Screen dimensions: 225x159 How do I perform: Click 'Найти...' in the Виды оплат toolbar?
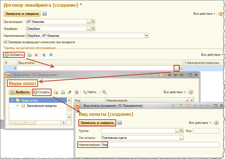pyautogui.click(x=91, y=92)
